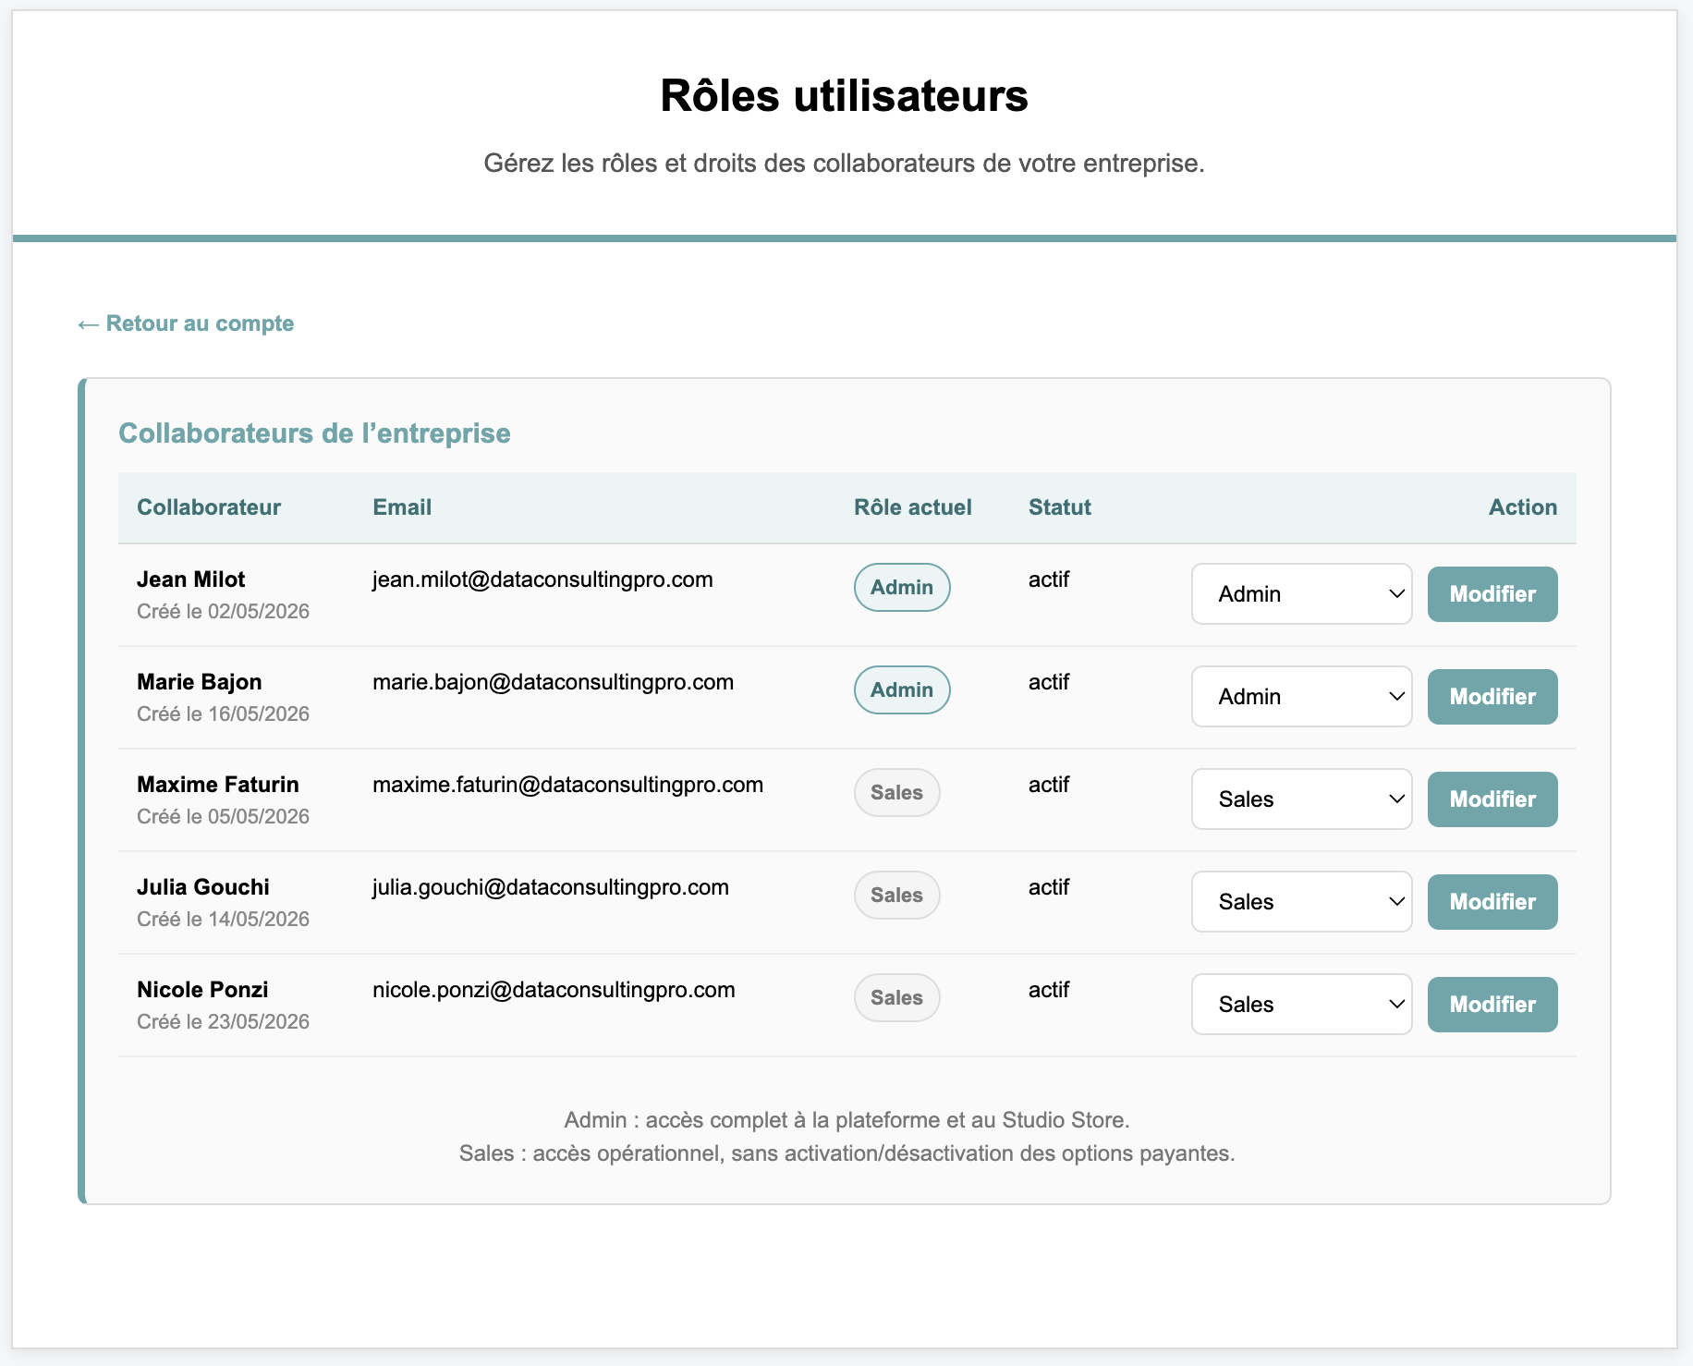
Task: Click Créé le 05/05/2026 date
Action: [x=223, y=817]
